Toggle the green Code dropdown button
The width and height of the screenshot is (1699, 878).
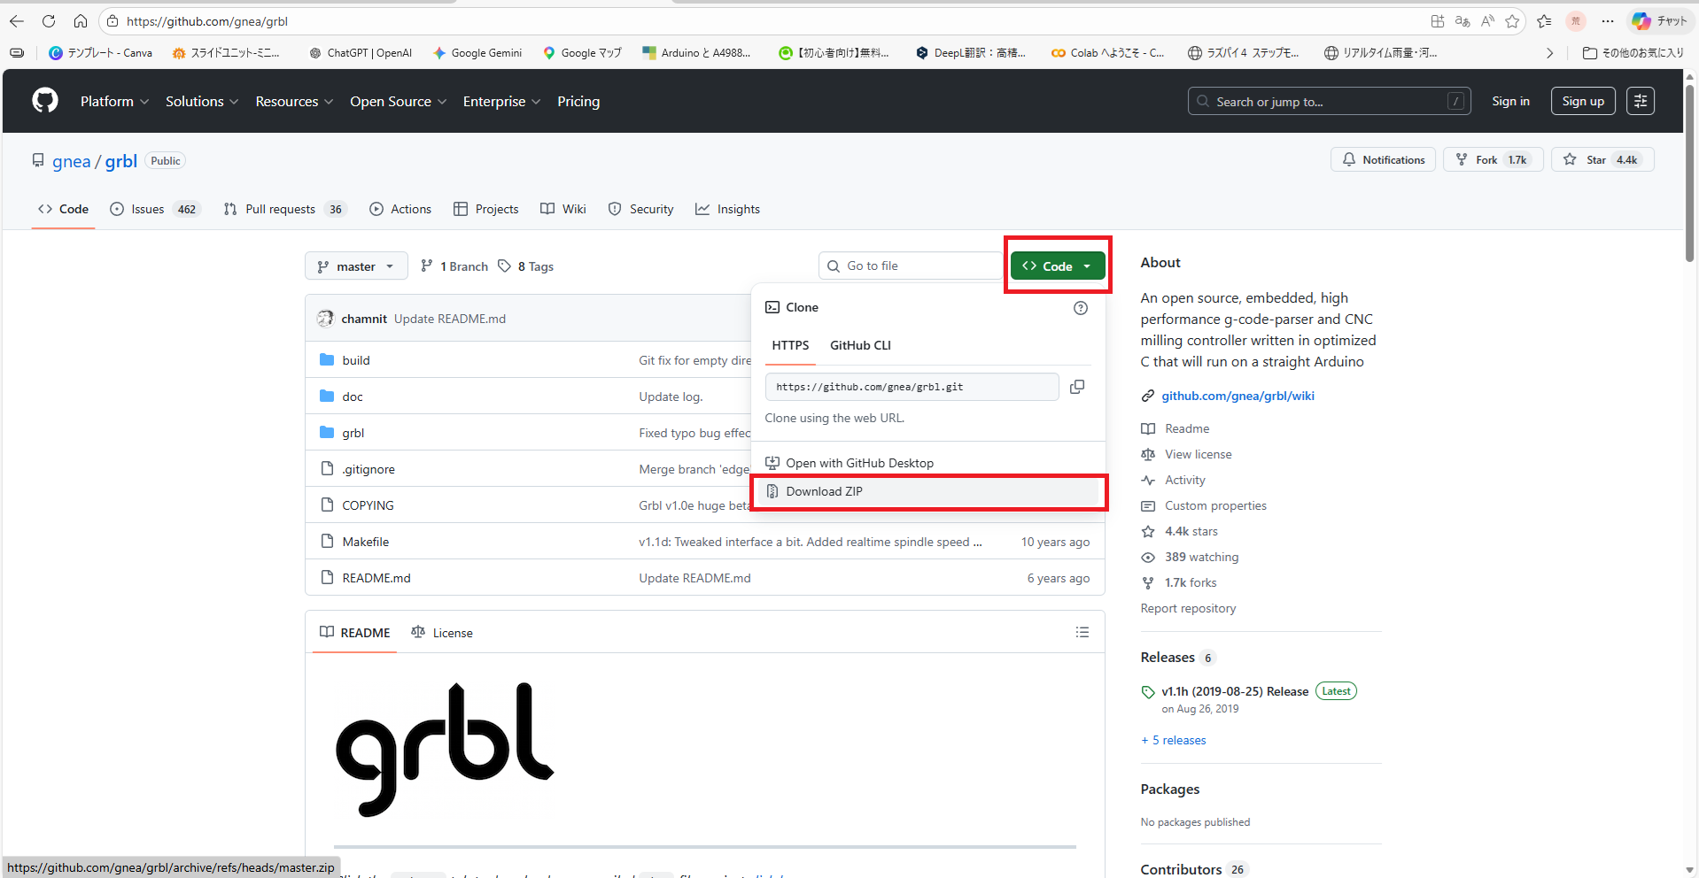point(1057,266)
